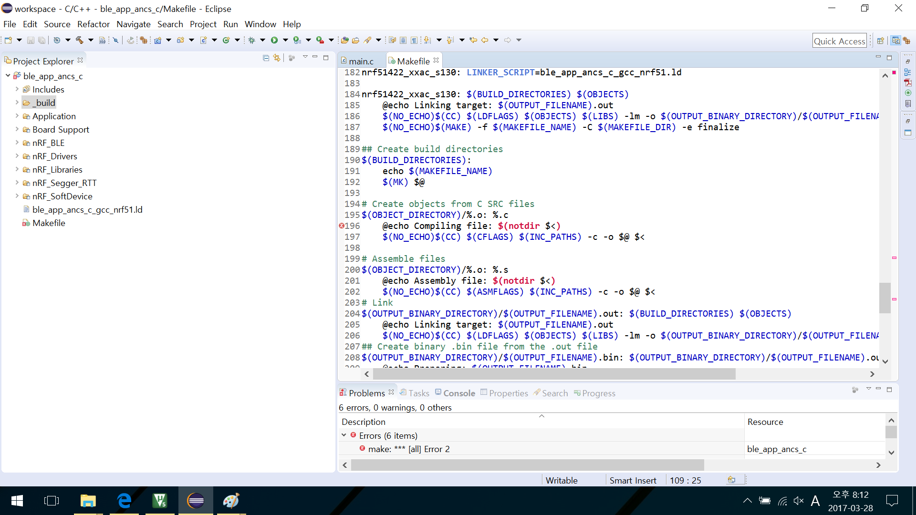916x515 pixels.
Task: Click the Back arrow navigation icon
Action: (485, 40)
